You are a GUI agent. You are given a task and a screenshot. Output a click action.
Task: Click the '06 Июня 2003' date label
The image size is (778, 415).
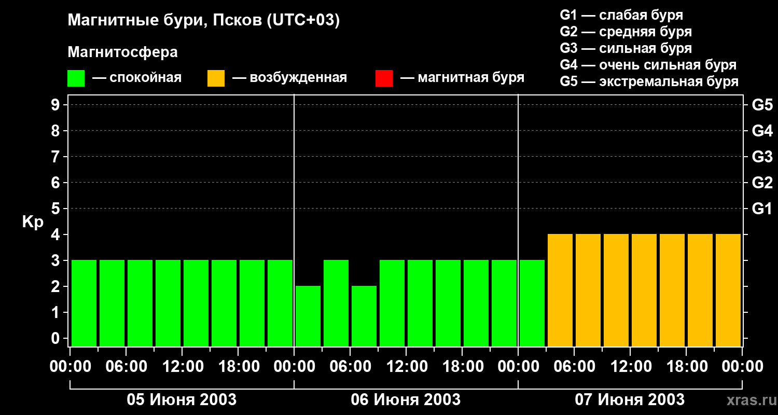coord(406,400)
